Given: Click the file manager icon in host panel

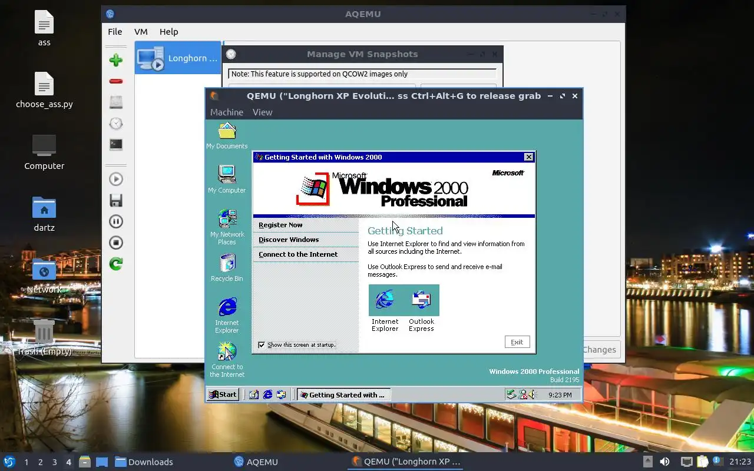Looking at the screenshot, I should pyautogui.click(x=85, y=462).
